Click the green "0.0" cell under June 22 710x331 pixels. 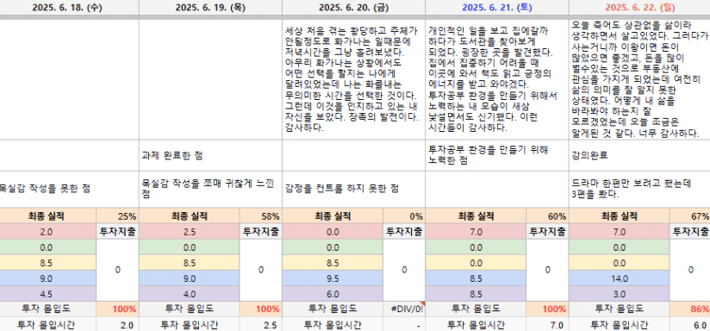coord(619,247)
